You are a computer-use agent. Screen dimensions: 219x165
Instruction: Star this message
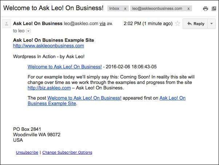pos(178,23)
